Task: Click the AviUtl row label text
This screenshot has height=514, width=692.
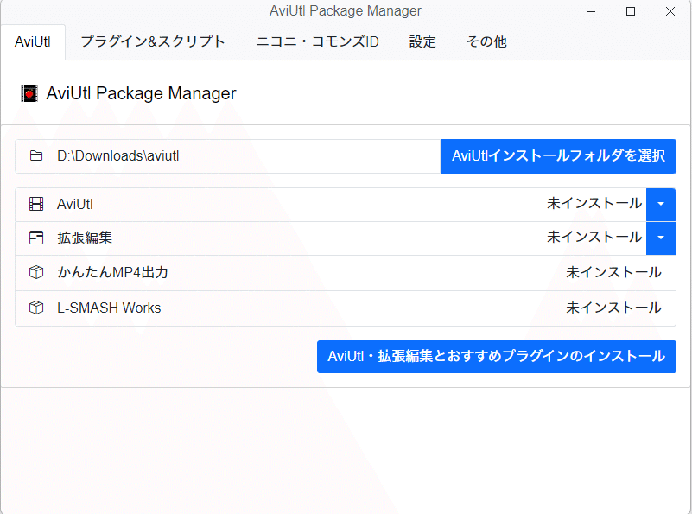Action: tap(75, 204)
